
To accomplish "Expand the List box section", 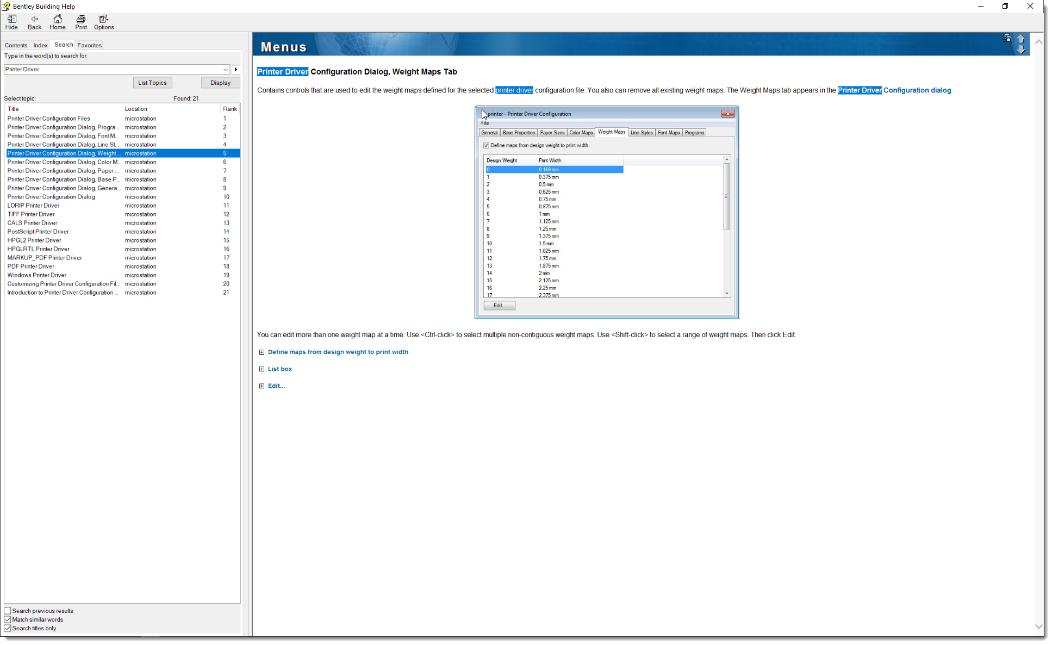I will [262, 369].
